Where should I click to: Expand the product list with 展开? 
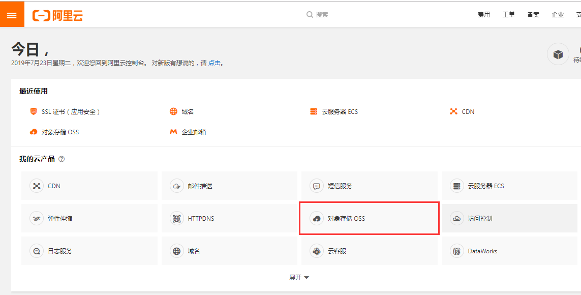[x=299, y=277]
